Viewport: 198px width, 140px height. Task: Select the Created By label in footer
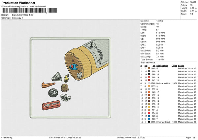[7, 137]
